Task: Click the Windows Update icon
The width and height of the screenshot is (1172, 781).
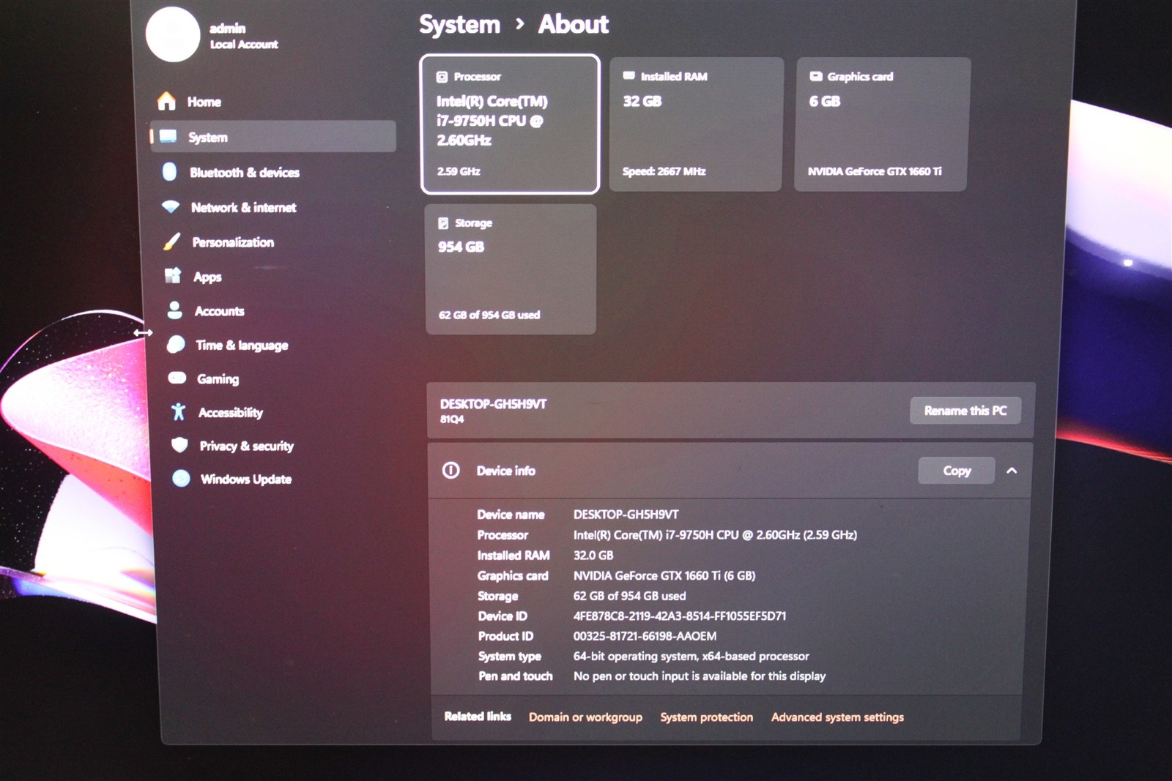Action: click(181, 479)
